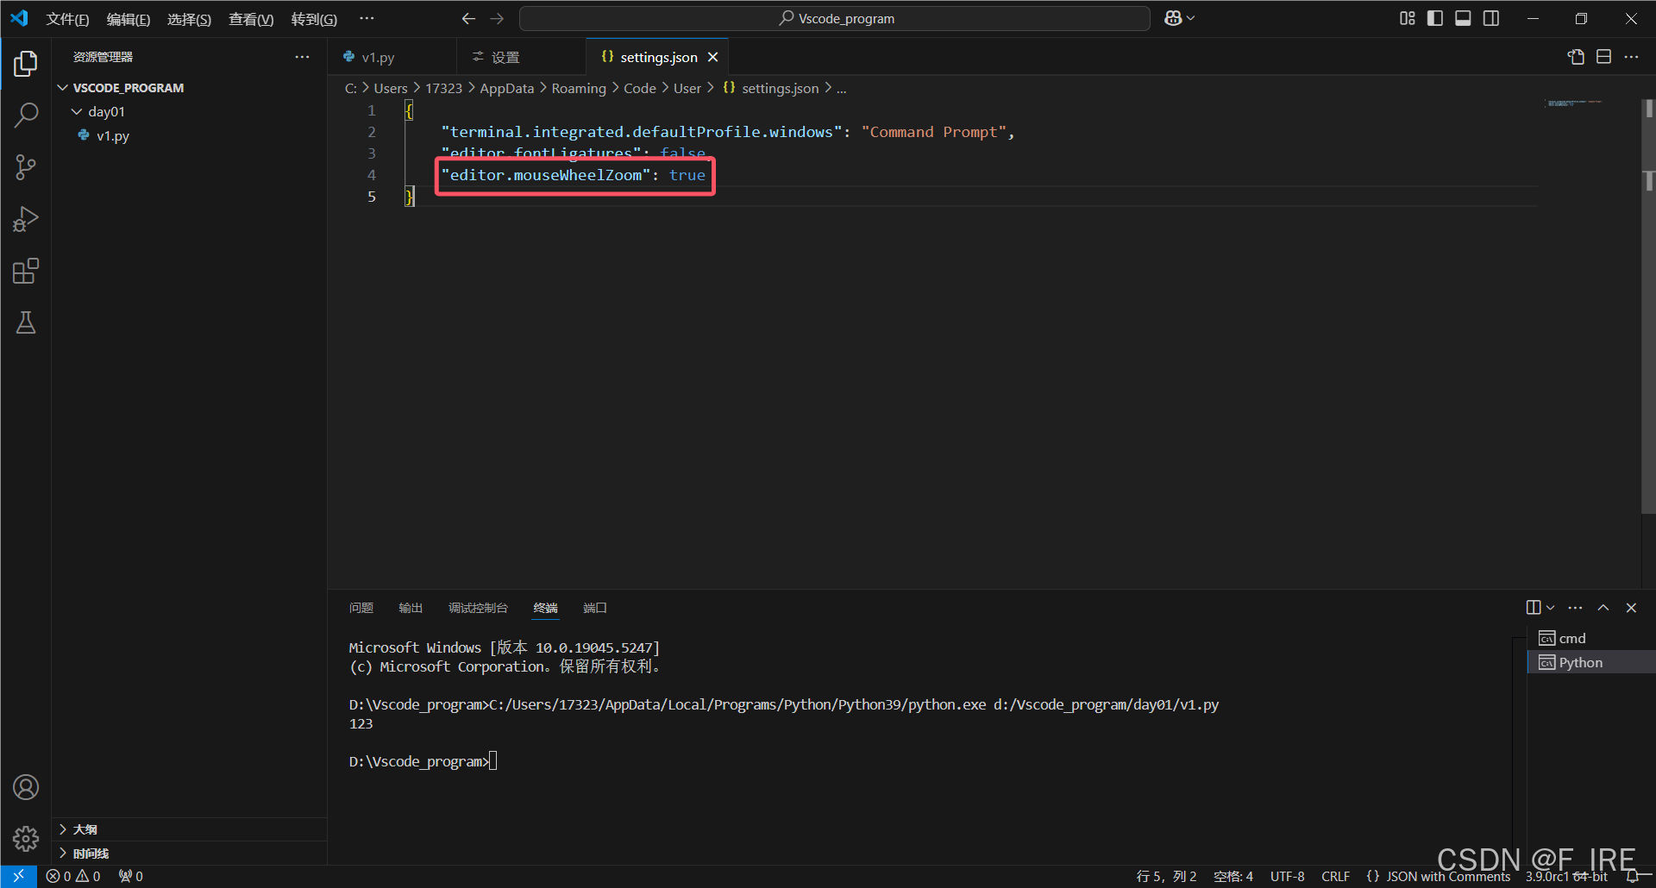Image resolution: width=1656 pixels, height=888 pixels.
Task: Toggle bottom panel visibility
Action: tap(1463, 18)
